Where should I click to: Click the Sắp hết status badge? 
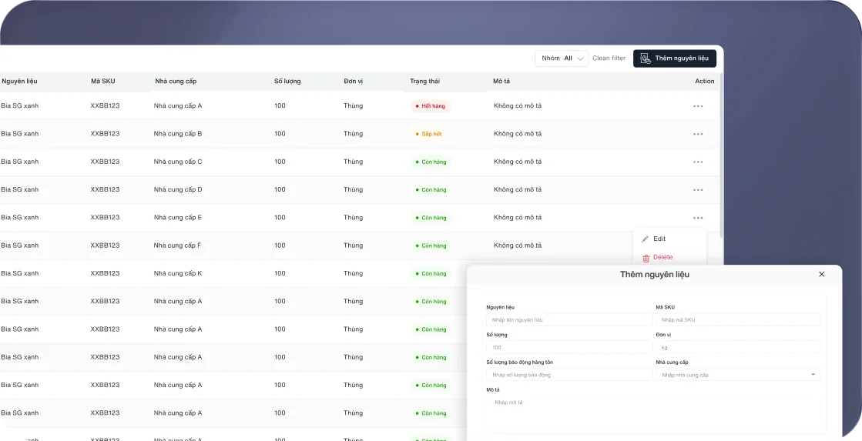(x=428, y=134)
